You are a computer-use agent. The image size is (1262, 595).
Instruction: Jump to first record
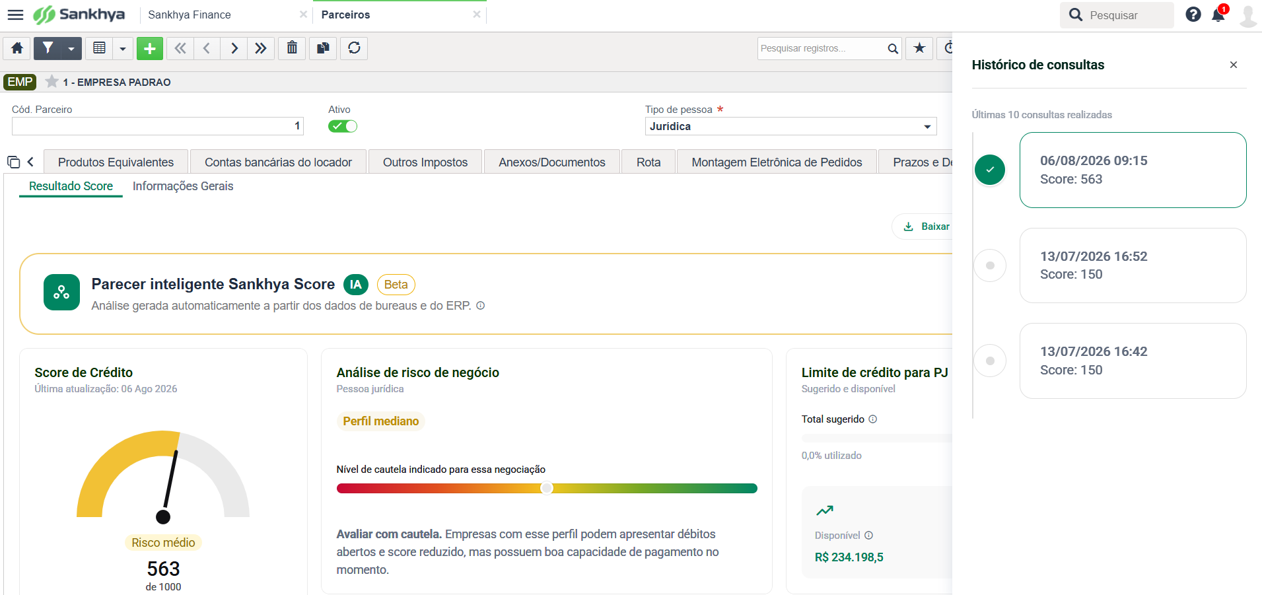pyautogui.click(x=180, y=48)
